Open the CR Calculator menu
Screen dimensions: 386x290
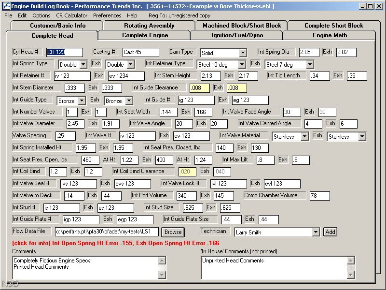click(71, 15)
